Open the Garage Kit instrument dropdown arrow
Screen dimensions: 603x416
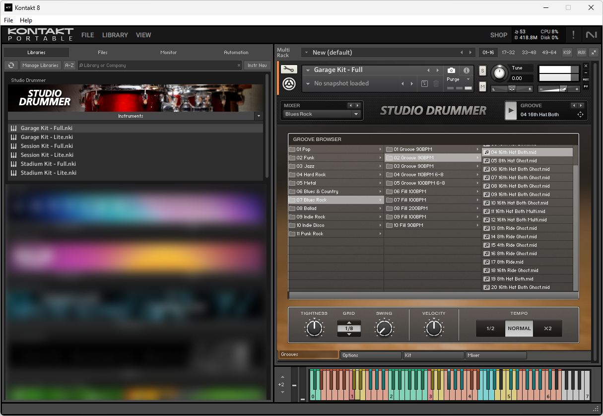tap(308, 70)
